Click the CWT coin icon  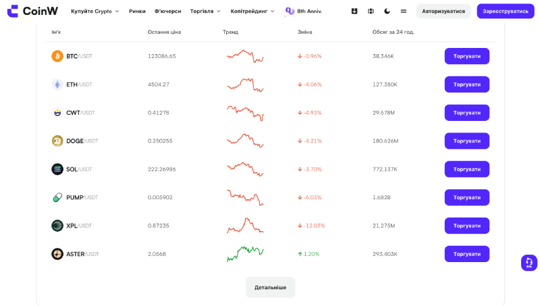(57, 113)
